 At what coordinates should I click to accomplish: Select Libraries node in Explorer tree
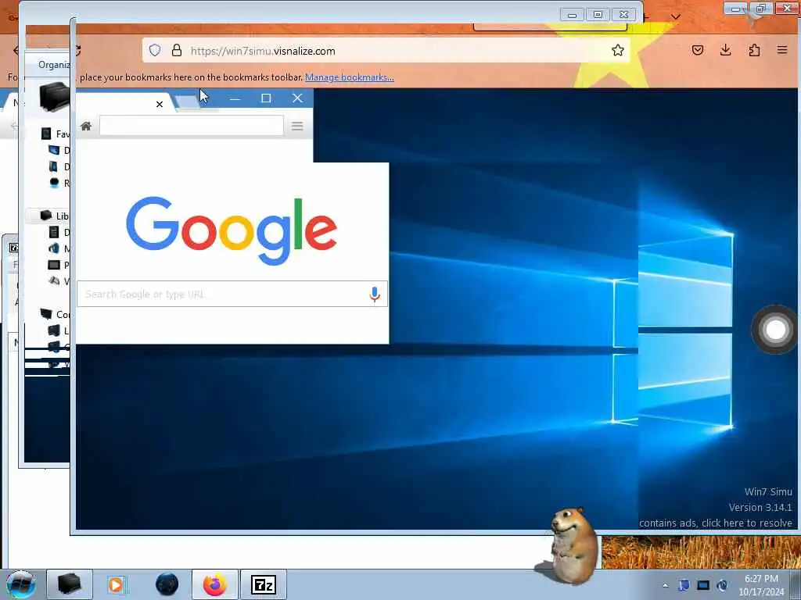click(54, 216)
